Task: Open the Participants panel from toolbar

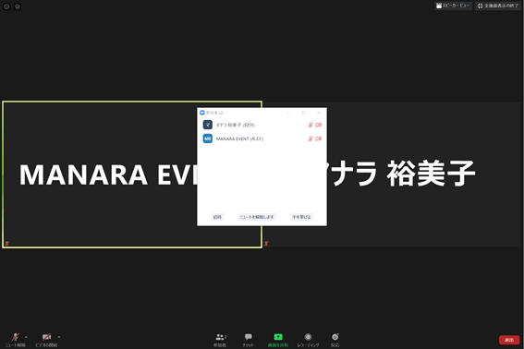Action: click(220, 340)
